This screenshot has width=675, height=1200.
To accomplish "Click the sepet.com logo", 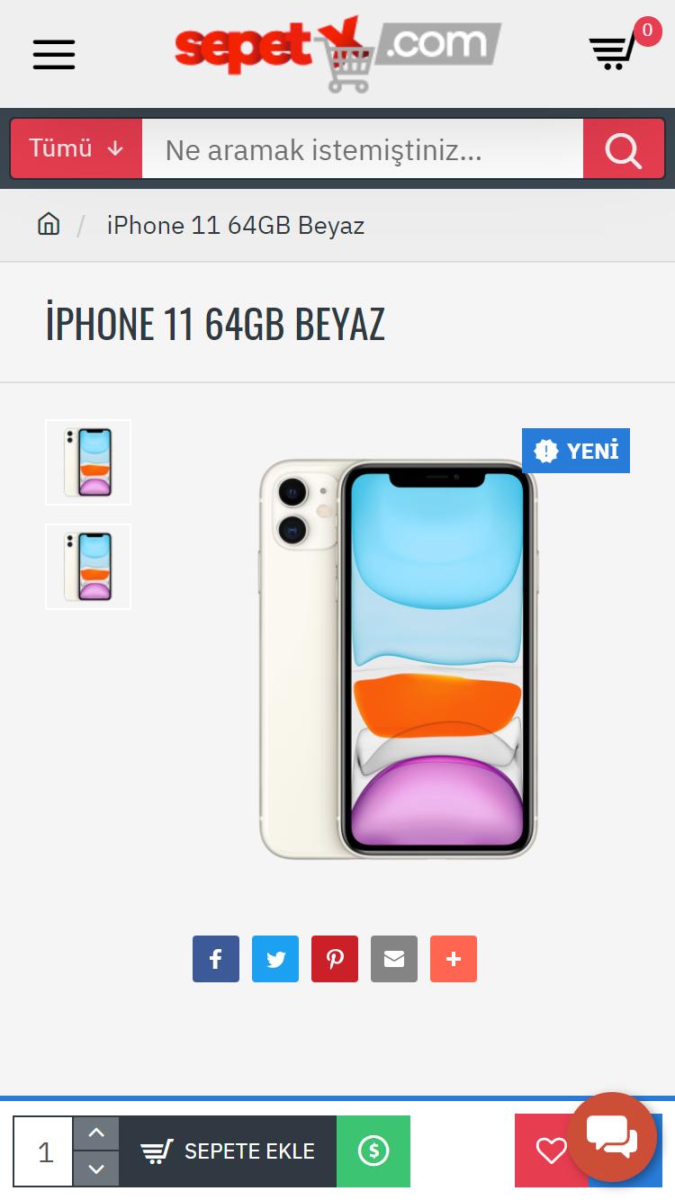I will click(337, 54).
